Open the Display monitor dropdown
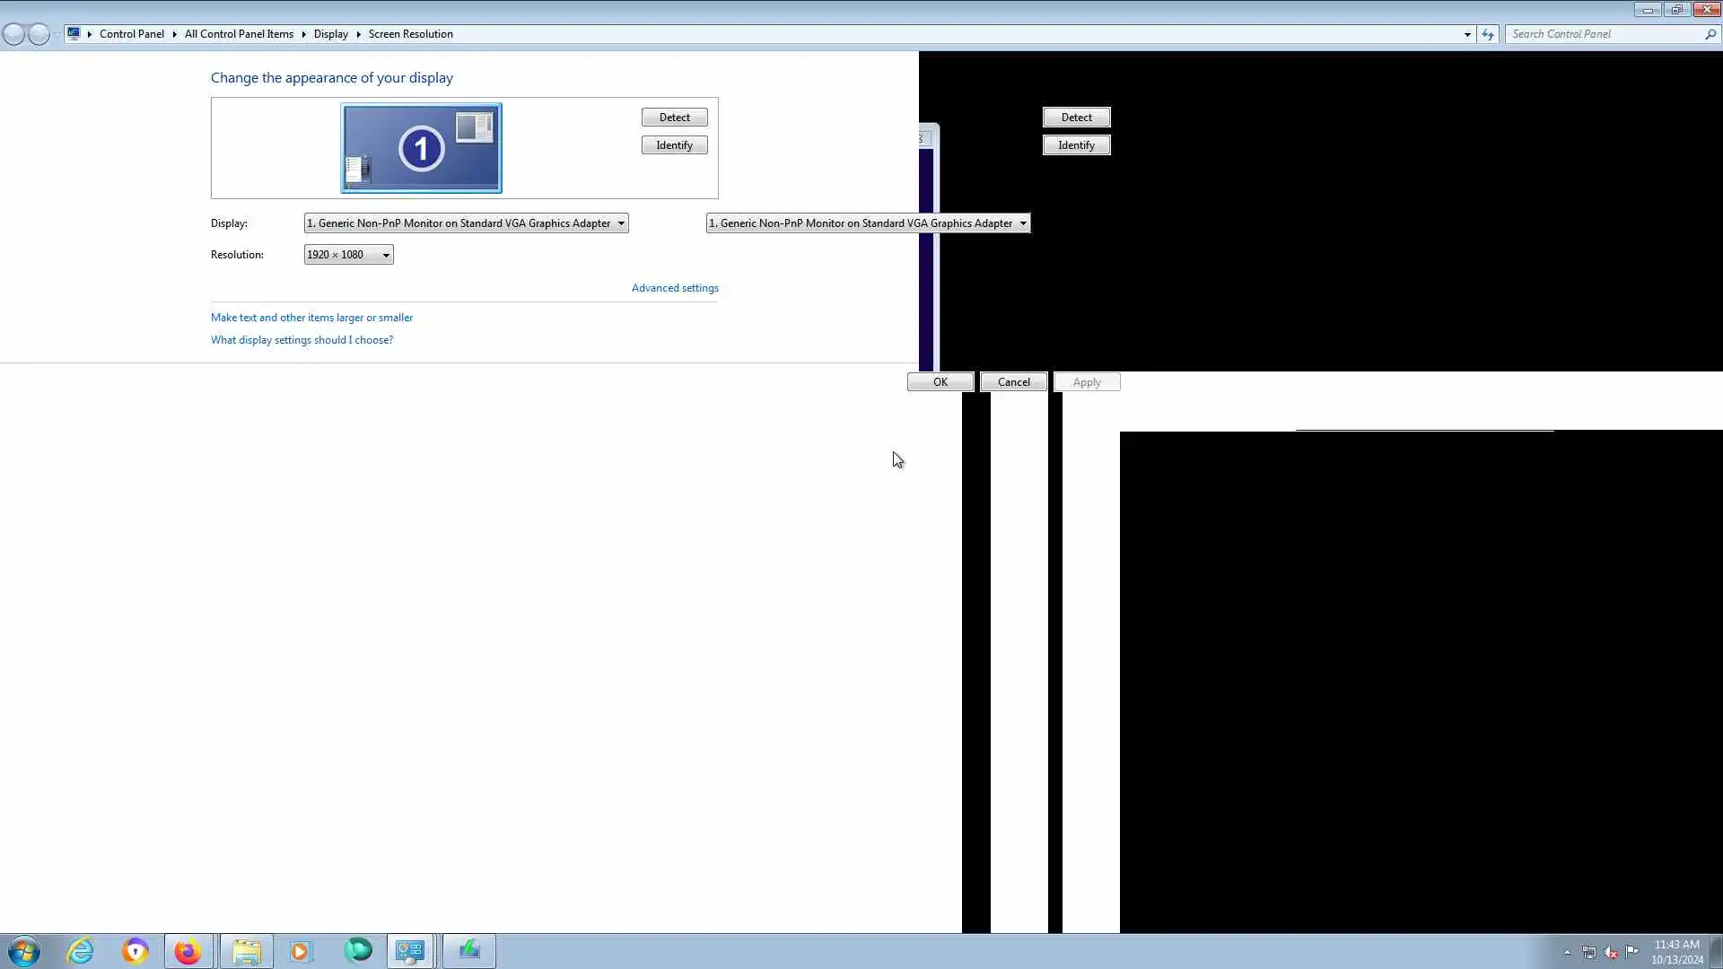This screenshot has height=969, width=1723. point(466,223)
